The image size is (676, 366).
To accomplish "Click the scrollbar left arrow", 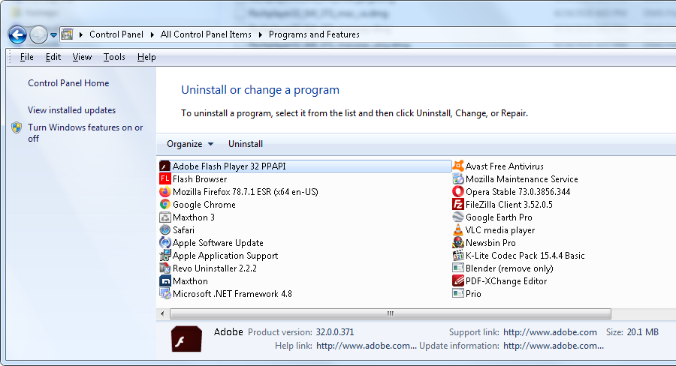I will point(162,313).
